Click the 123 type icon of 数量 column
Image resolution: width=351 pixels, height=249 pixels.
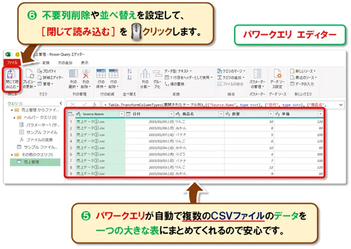(x=228, y=114)
